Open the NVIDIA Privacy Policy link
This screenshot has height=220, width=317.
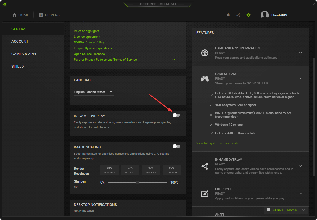[89, 42]
